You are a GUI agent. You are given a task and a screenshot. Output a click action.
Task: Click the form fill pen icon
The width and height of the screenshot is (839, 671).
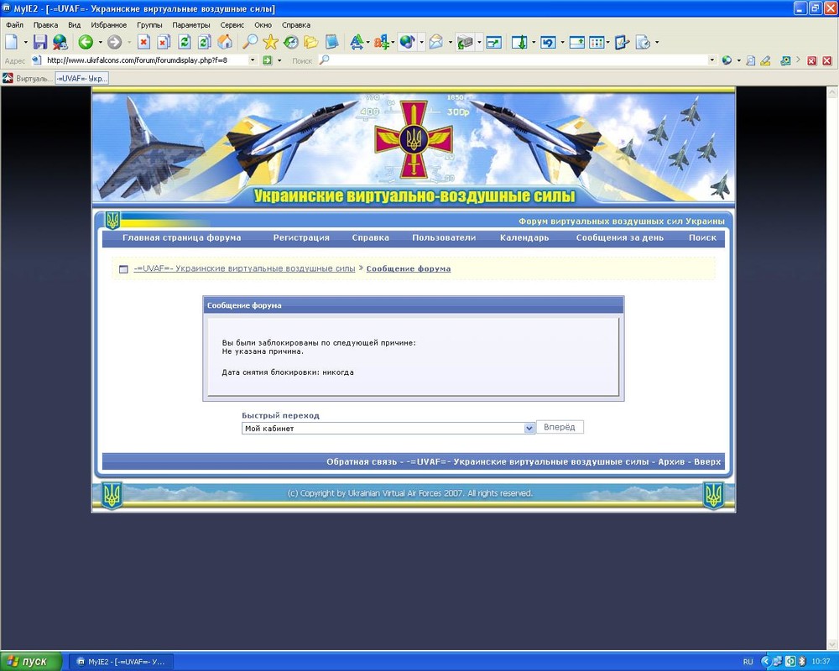(622, 42)
